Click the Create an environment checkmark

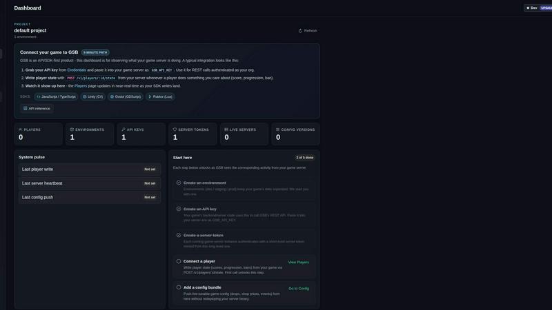[179, 183]
